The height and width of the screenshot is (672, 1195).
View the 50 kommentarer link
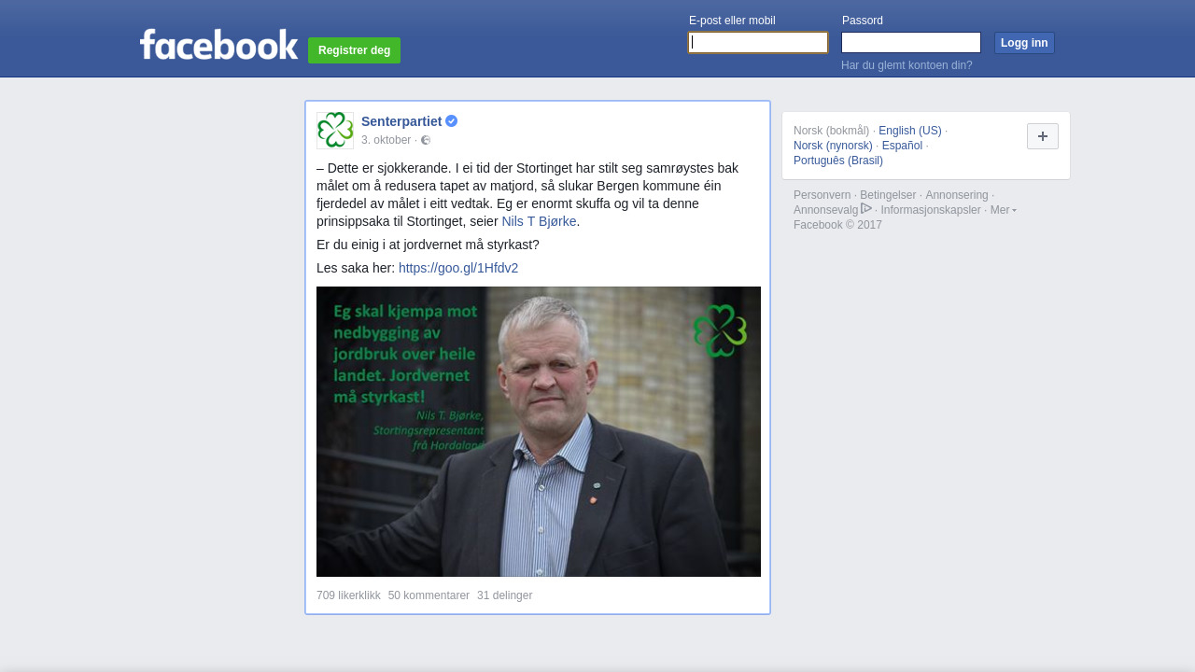click(x=429, y=595)
